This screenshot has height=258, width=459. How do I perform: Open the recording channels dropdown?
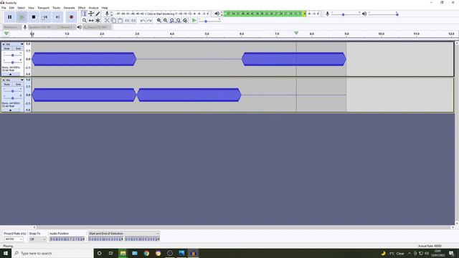click(65, 27)
